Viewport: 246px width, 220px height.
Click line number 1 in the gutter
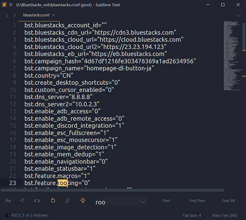tap(15, 25)
